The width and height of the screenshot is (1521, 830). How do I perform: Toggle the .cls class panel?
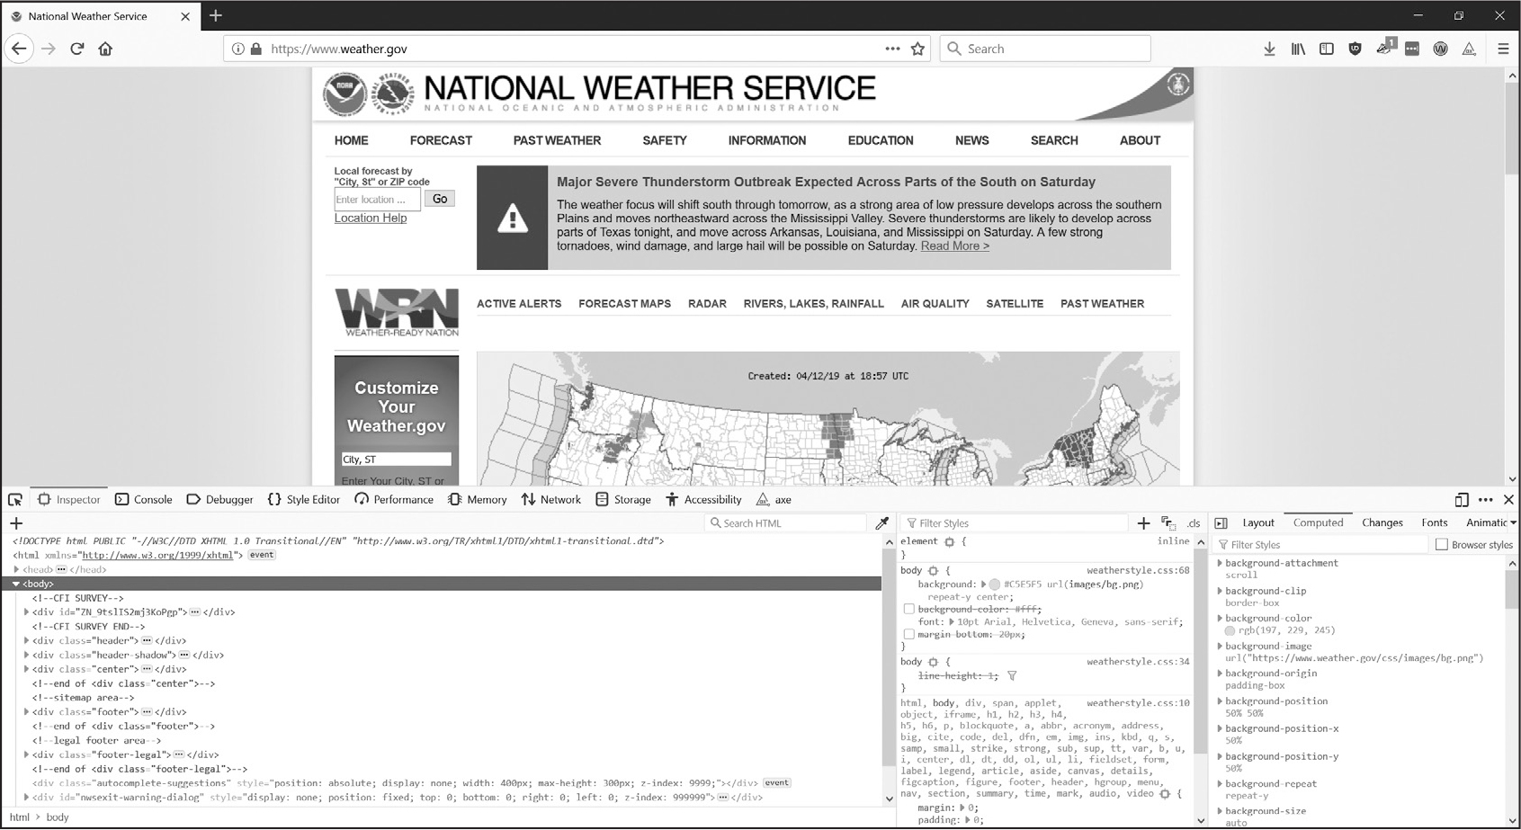point(1194,523)
